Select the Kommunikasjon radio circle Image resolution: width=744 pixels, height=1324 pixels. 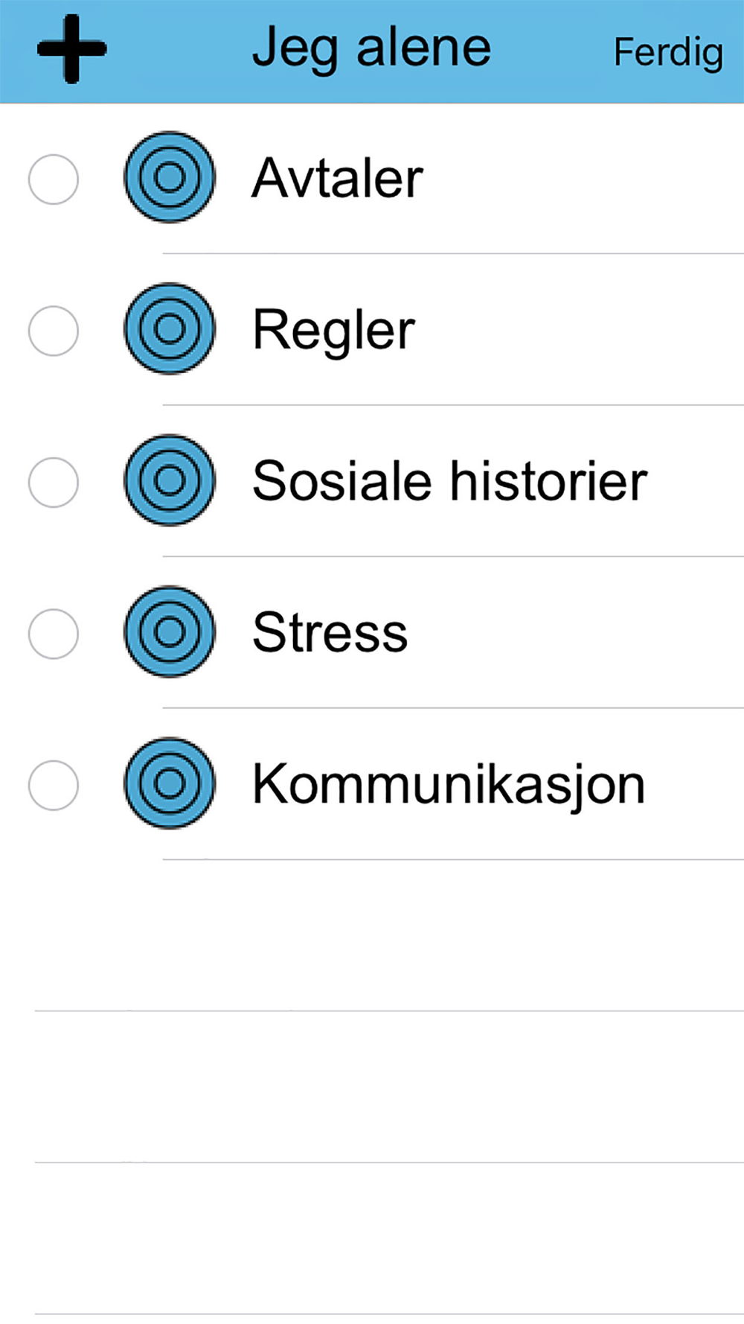coord(54,785)
